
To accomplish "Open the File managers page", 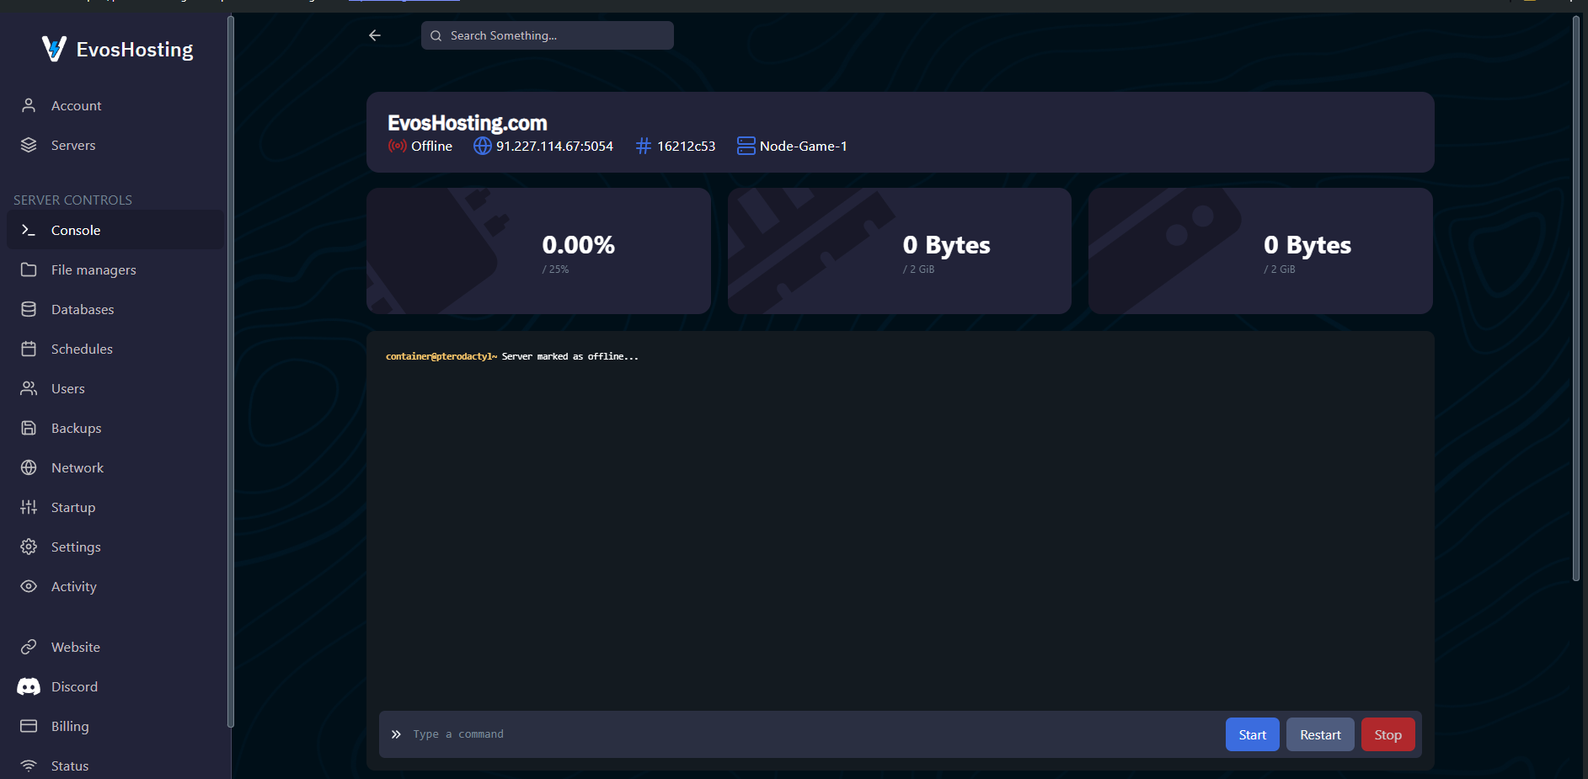I will [93, 269].
